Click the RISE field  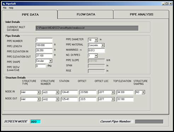96,71
